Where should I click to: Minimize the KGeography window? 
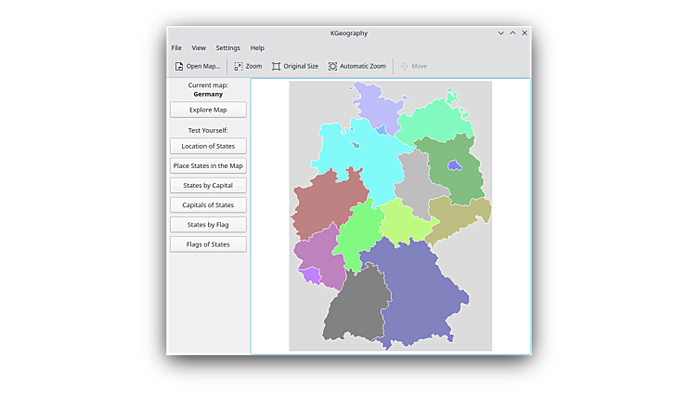(501, 33)
